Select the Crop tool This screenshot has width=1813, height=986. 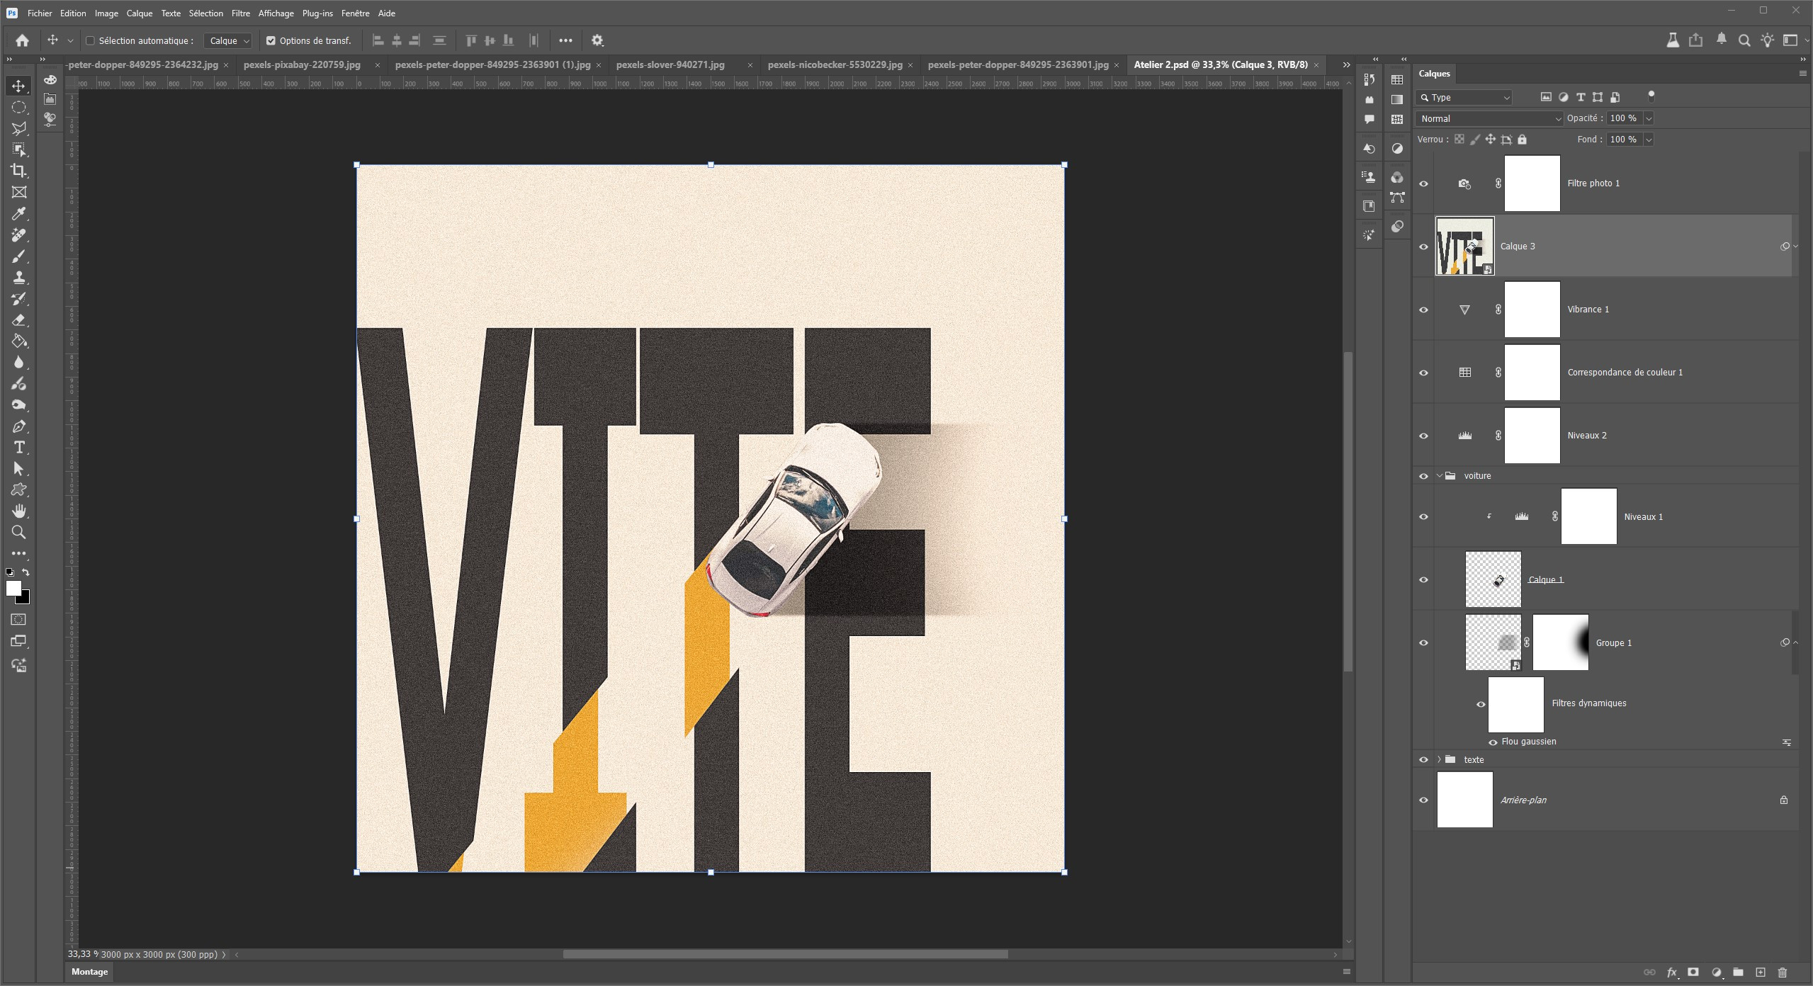tap(19, 171)
